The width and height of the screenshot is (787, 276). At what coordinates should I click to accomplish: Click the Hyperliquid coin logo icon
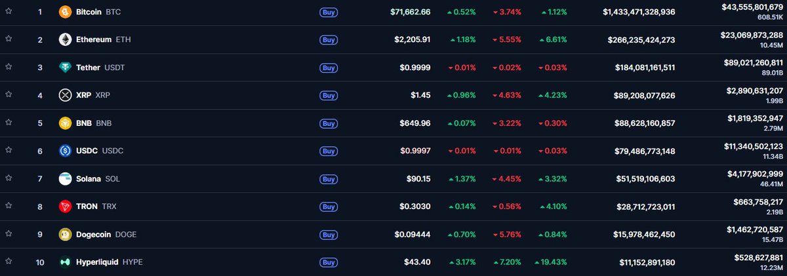pyautogui.click(x=65, y=262)
